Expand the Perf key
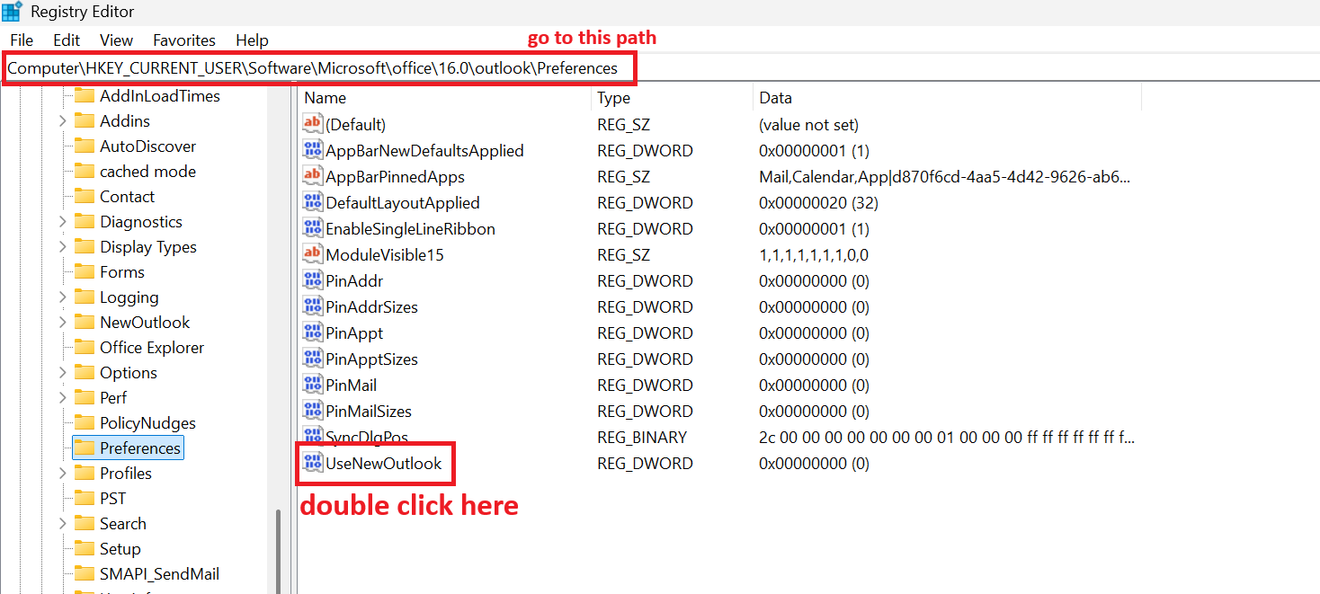The width and height of the screenshot is (1320, 594). [62, 397]
